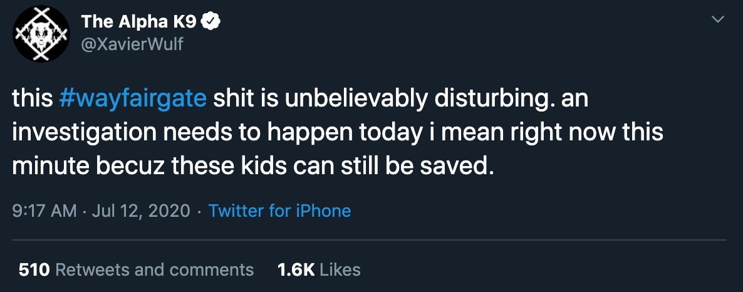
Task: Show the Retweets and comments list
Action: point(155,269)
